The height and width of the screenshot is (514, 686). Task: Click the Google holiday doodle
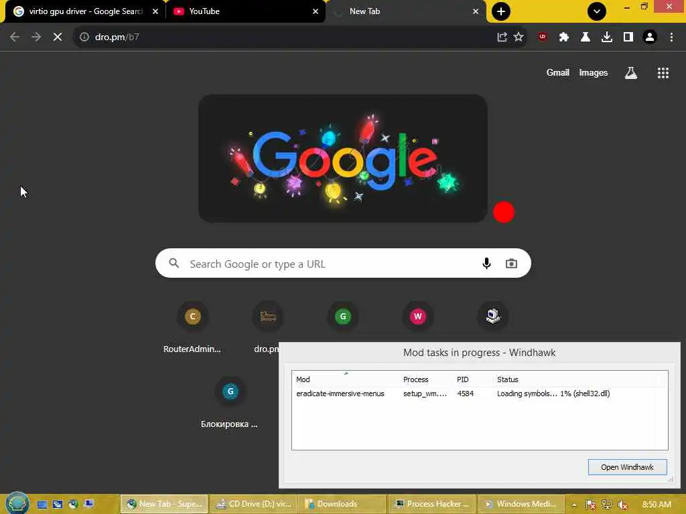coord(342,158)
